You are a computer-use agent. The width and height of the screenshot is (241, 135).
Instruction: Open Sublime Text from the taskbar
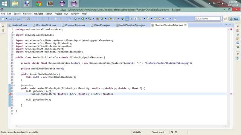(50, 4)
